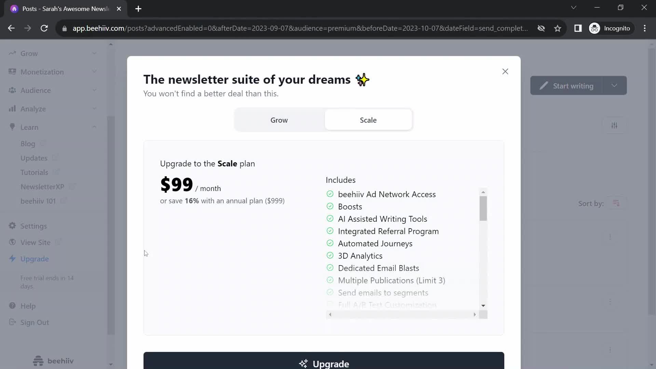Screen dimensions: 656x369
Task: Click the beehiiv logo icon in sidebar
Action: [38, 361]
